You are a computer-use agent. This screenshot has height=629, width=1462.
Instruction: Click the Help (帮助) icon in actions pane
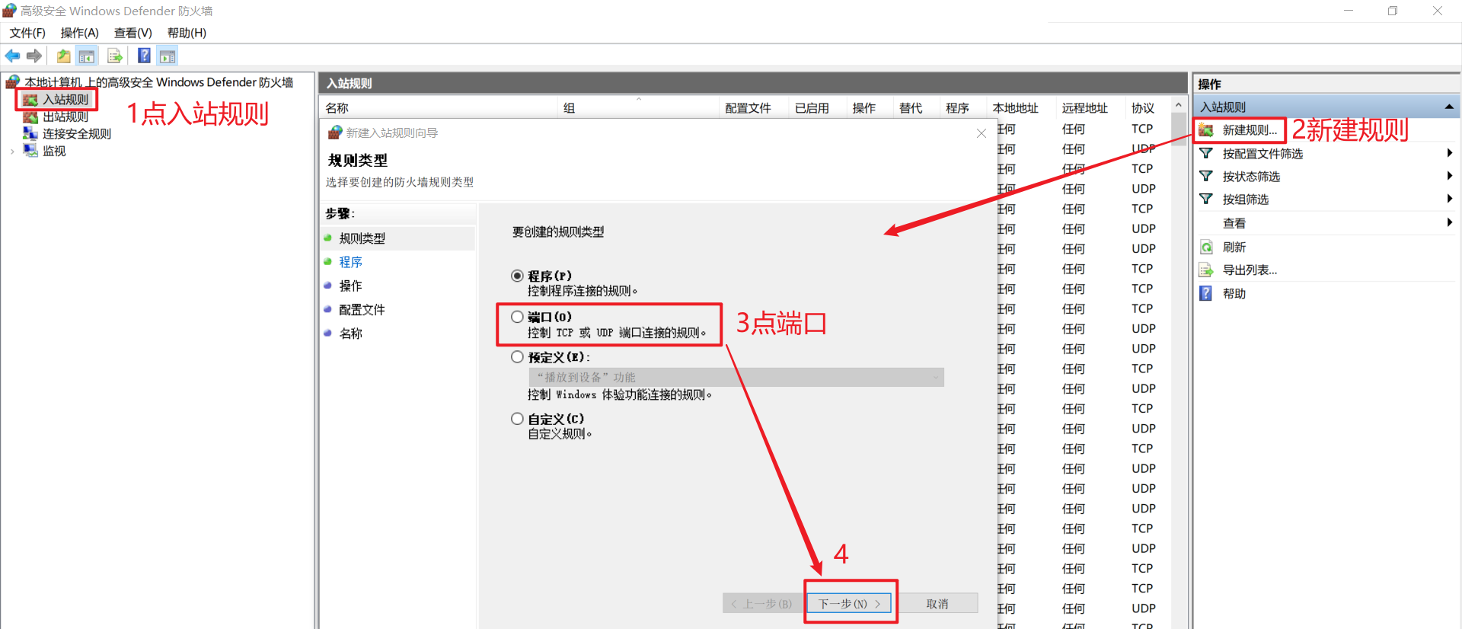click(1206, 293)
